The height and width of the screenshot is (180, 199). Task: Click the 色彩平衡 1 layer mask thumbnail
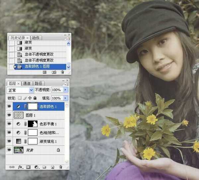(x=32, y=124)
